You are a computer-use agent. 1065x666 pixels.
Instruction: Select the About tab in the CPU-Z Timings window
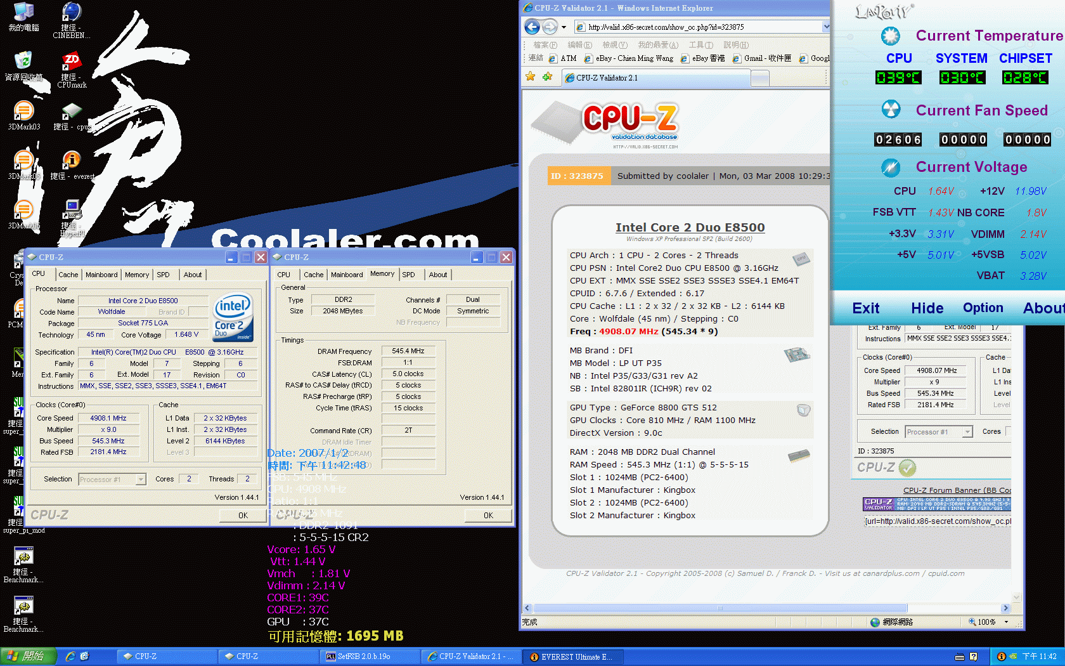pyautogui.click(x=437, y=275)
